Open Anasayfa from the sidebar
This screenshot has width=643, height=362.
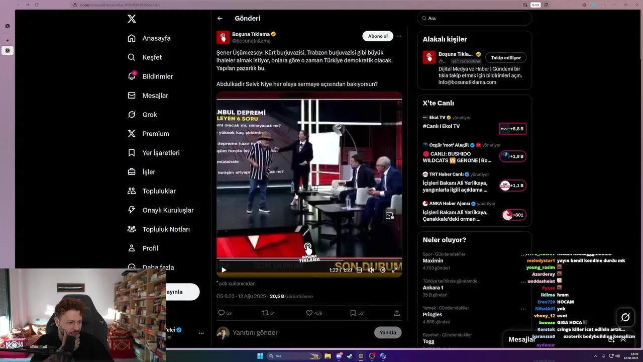coord(149,38)
